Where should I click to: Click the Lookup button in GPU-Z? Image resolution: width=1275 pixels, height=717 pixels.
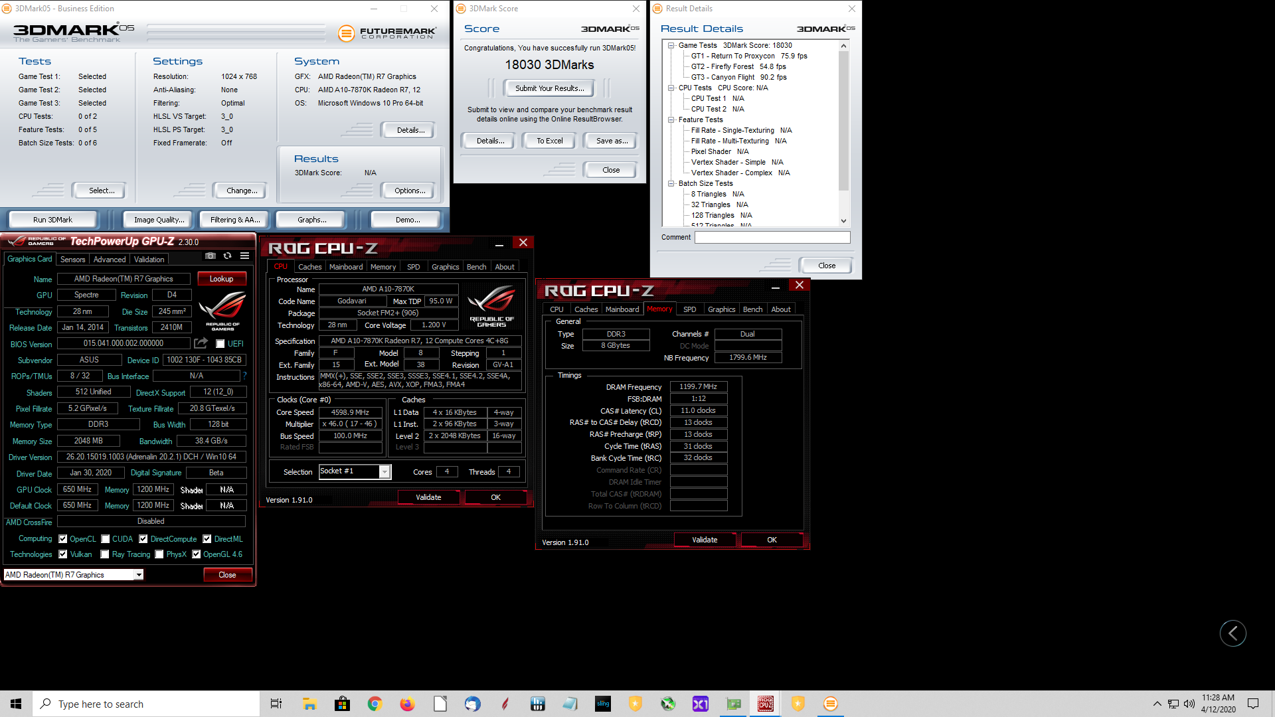click(x=222, y=279)
